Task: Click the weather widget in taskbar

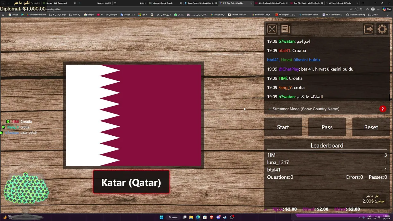Action: pyautogui.click(x=7, y=217)
